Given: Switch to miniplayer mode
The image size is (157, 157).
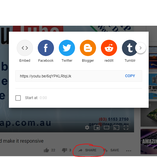Looking at the screenshot, I should click(x=97, y=127).
